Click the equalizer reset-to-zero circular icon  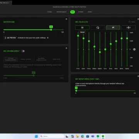pos(134,49)
